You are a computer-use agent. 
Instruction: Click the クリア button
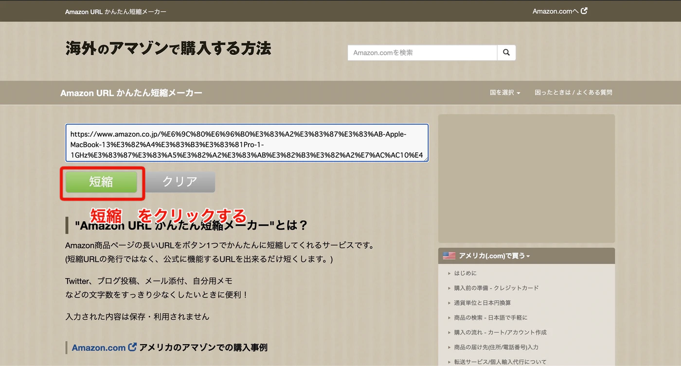(180, 182)
